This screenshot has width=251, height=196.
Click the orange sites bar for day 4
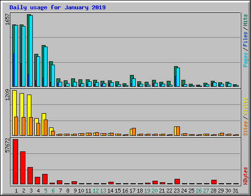click(38, 129)
